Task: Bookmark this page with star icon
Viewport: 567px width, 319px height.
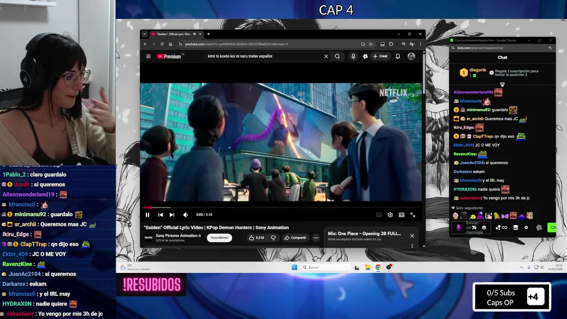Action: pyautogui.click(x=371, y=44)
